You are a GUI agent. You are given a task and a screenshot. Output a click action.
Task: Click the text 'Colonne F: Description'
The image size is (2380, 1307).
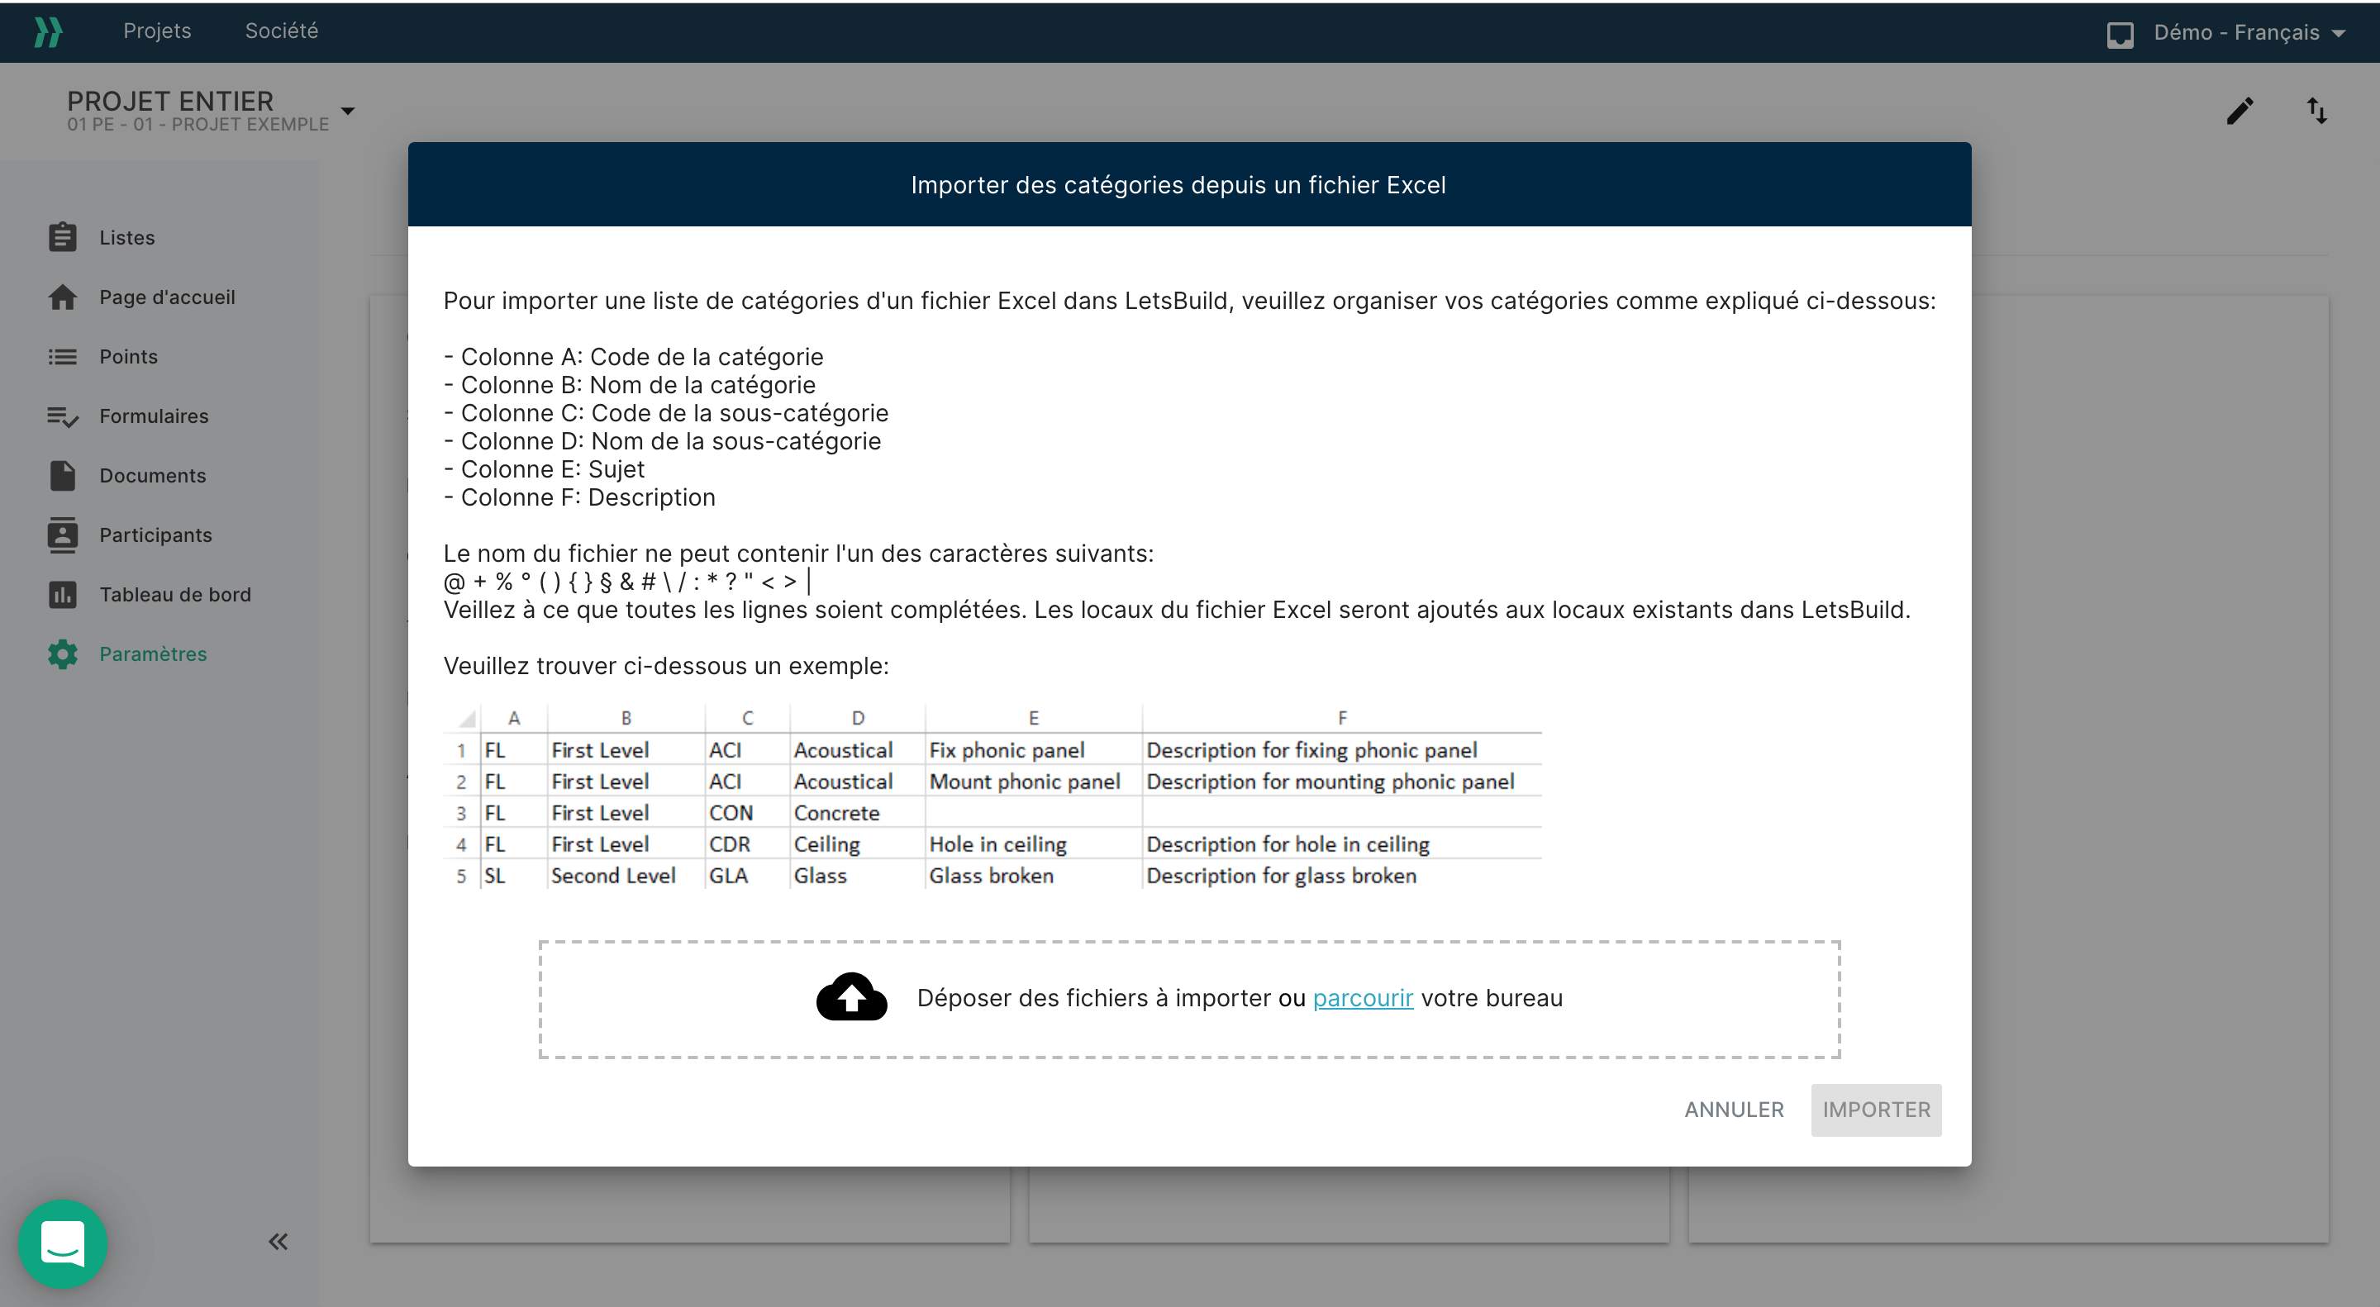pyautogui.click(x=588, y=498)
